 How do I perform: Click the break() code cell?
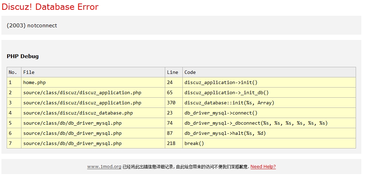point(194,143)
